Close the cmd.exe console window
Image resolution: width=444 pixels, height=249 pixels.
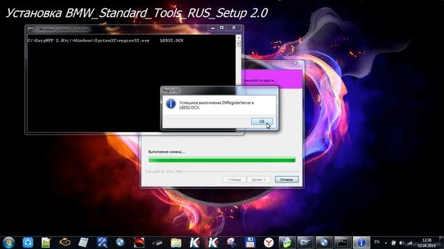coord(234,28)
